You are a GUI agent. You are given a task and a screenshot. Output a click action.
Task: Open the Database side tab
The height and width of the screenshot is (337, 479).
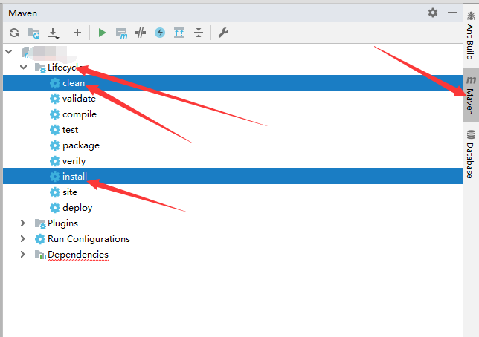click(x=471, y=154)
